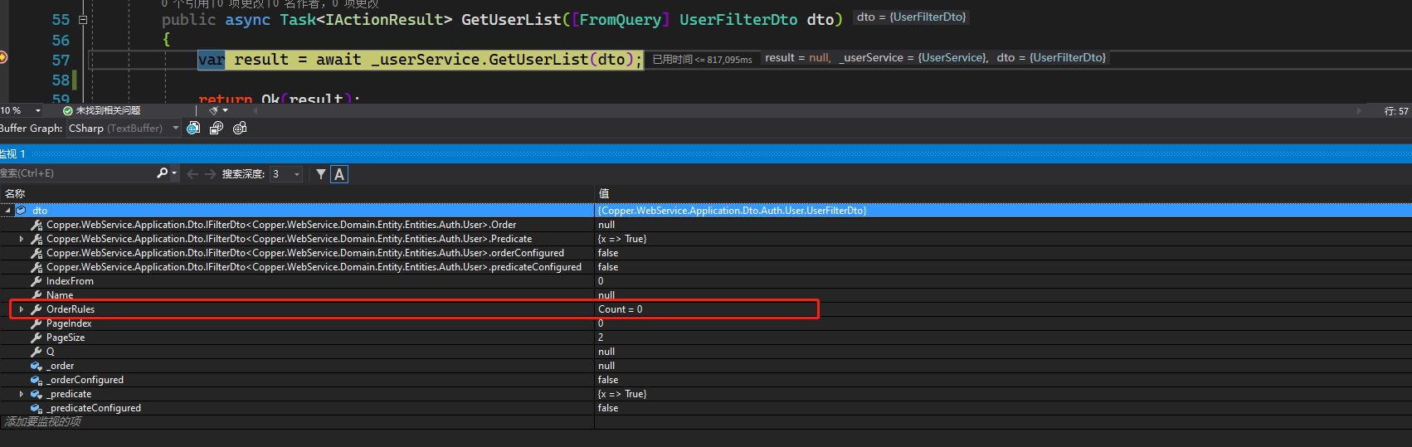The image size is (1412, 447).
Task: Select the Name property row
Action: pos(706,295)
